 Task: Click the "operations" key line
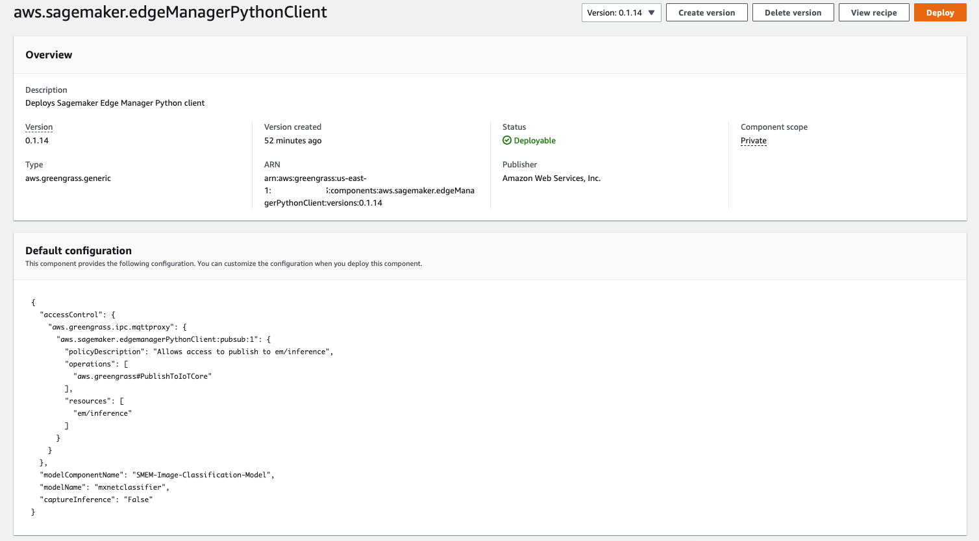pos(97,364)
